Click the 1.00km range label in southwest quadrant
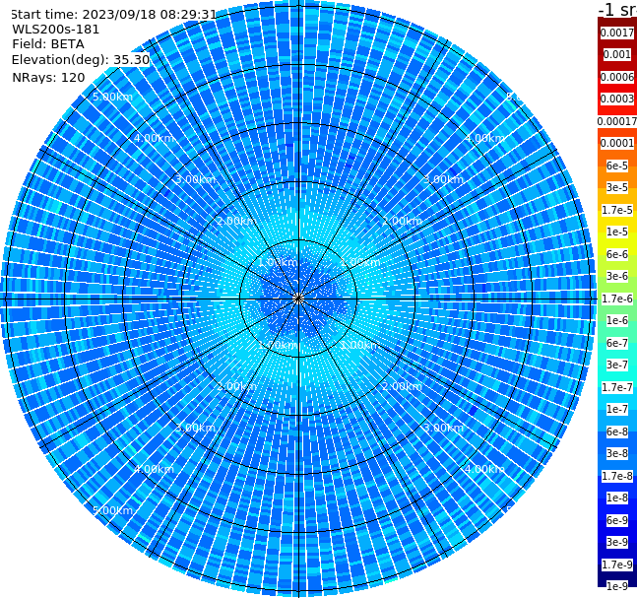637x598 pixels. click(278, 345)
